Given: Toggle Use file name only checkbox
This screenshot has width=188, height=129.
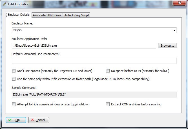Looking at the screenshot, I should click(14, 79).
